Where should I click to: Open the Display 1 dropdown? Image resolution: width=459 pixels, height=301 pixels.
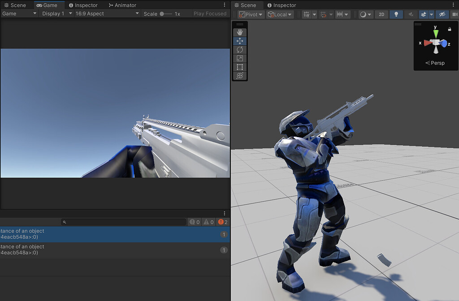56,13
